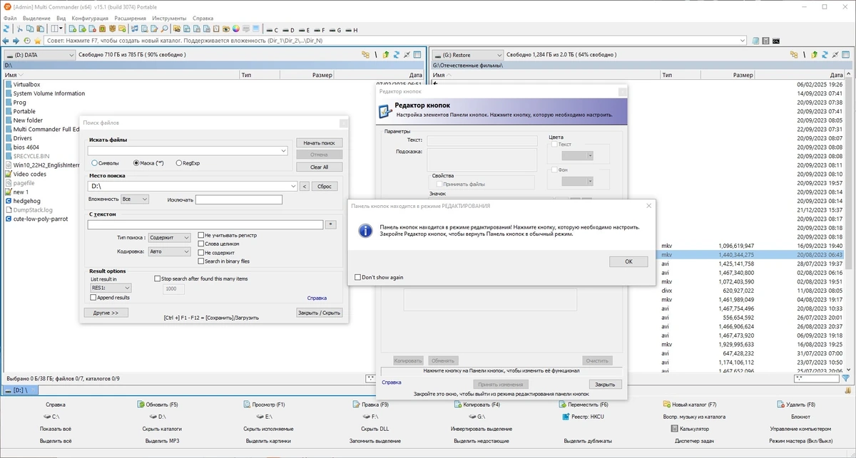Open history clock icon beside navigation arrows
The height and width of the screenshot is (458, 856).
click(x=27, y=41)
